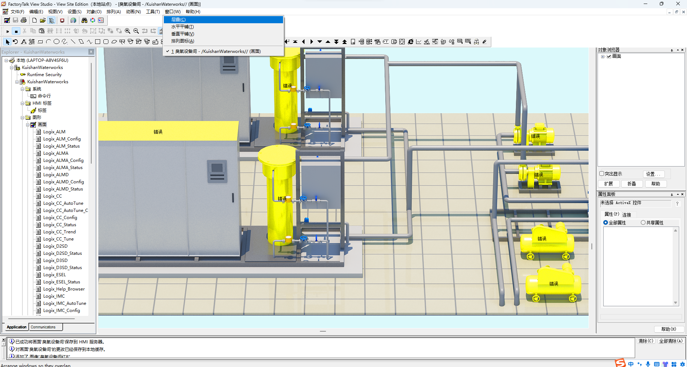
Task: Click the clock time display icon
Action: [402, 42]
